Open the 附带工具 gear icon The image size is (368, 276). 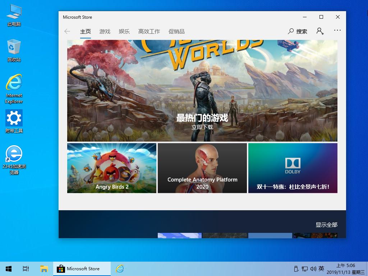[14, 121]
